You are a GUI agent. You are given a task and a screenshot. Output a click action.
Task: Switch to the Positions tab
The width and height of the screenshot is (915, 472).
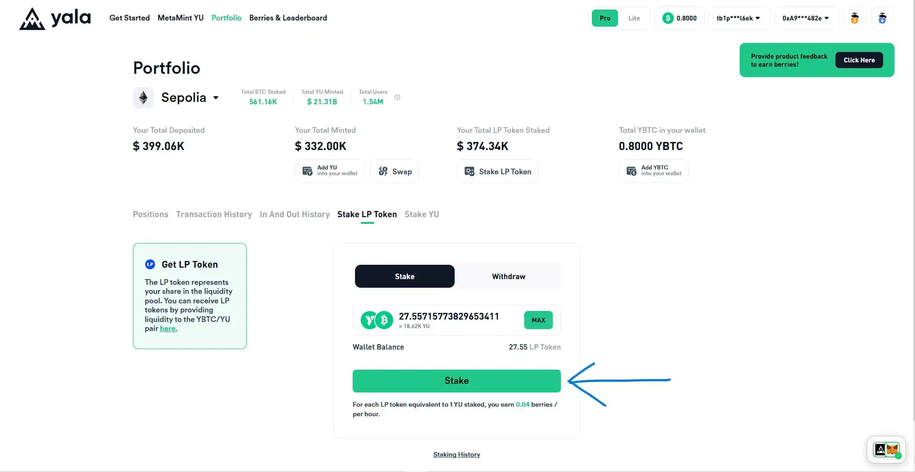(151, 214)
